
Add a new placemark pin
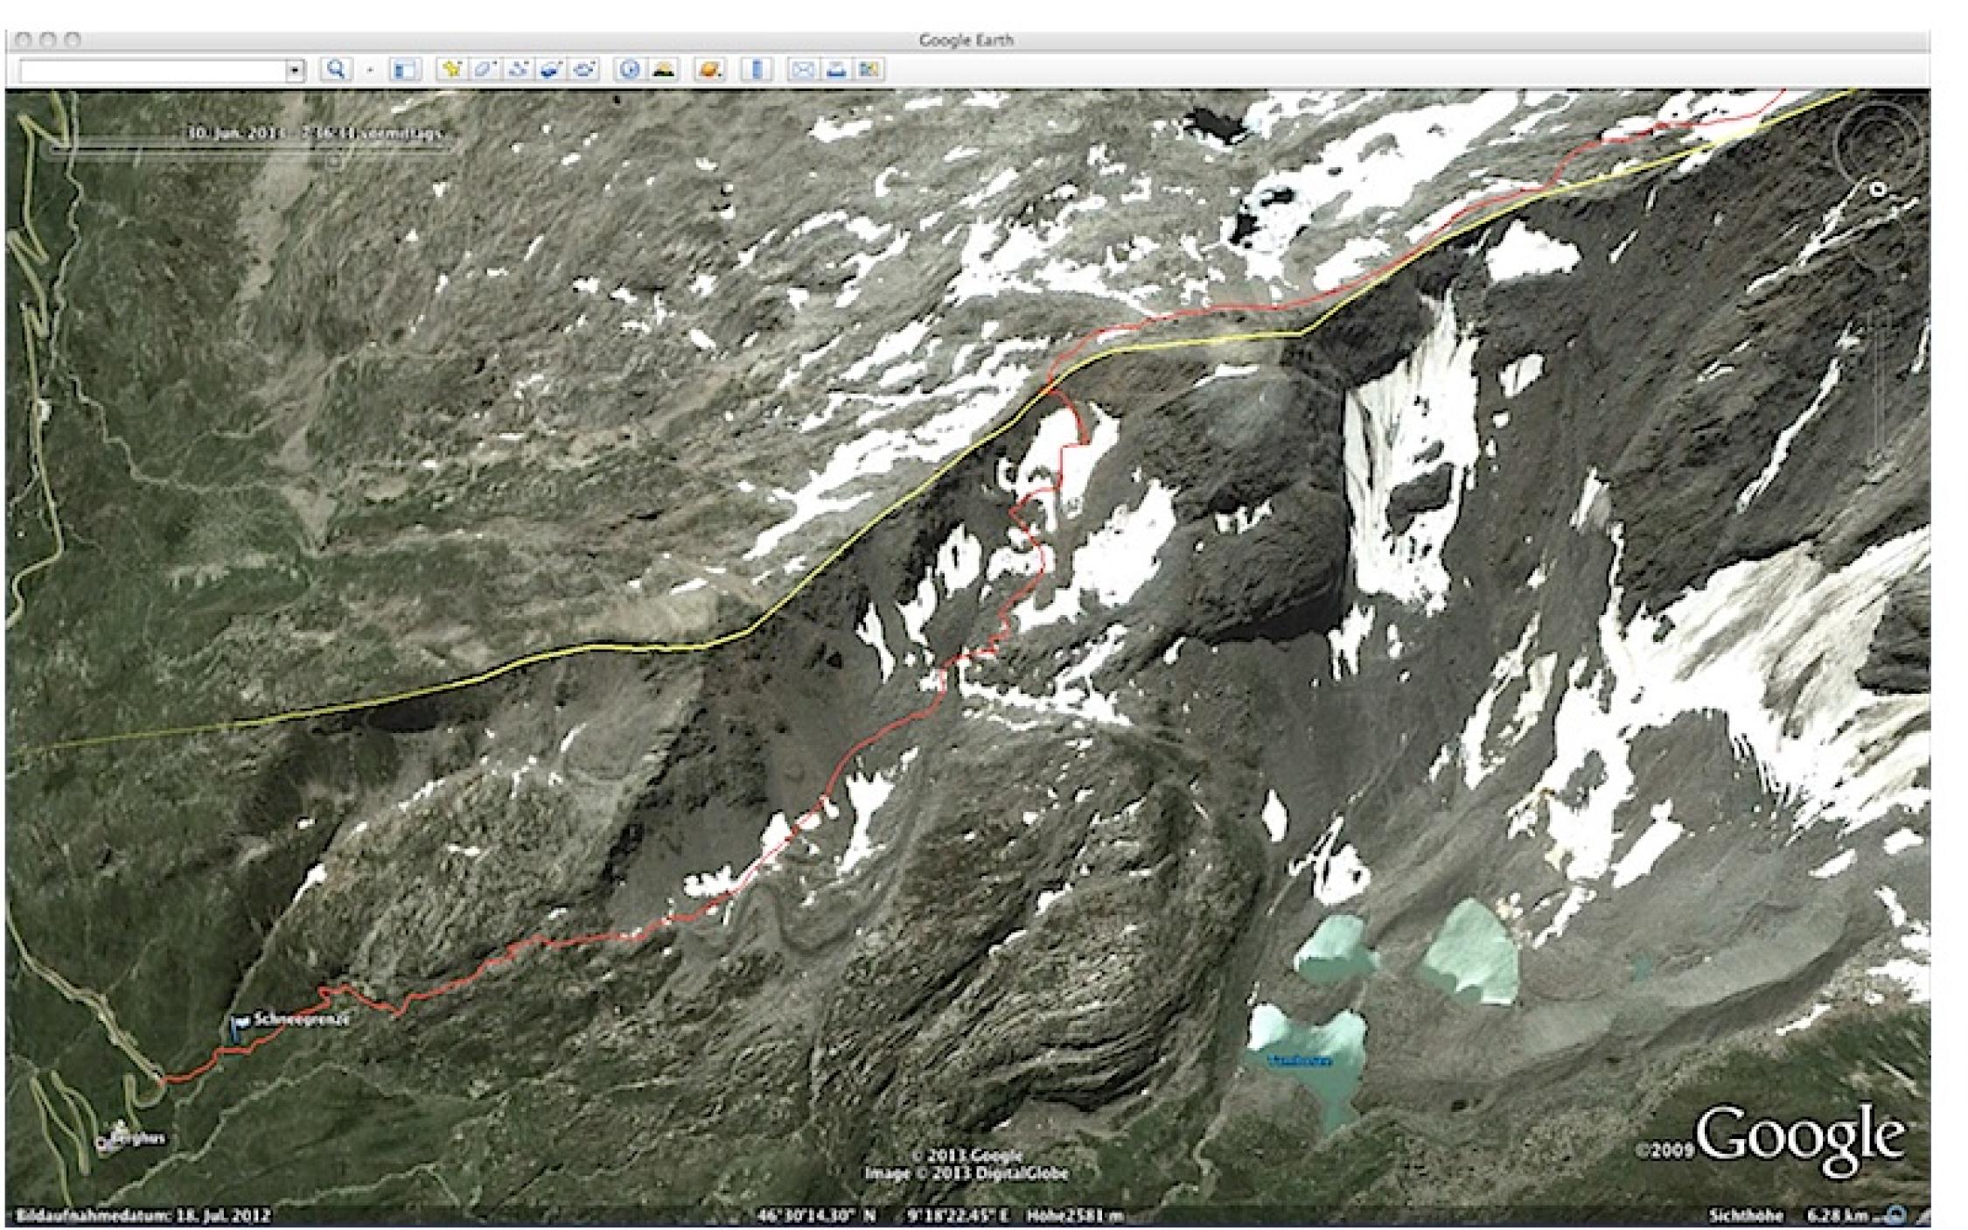tap(451, 70)
